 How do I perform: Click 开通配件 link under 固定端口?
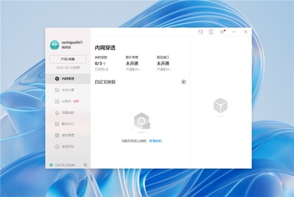point(164,70)
